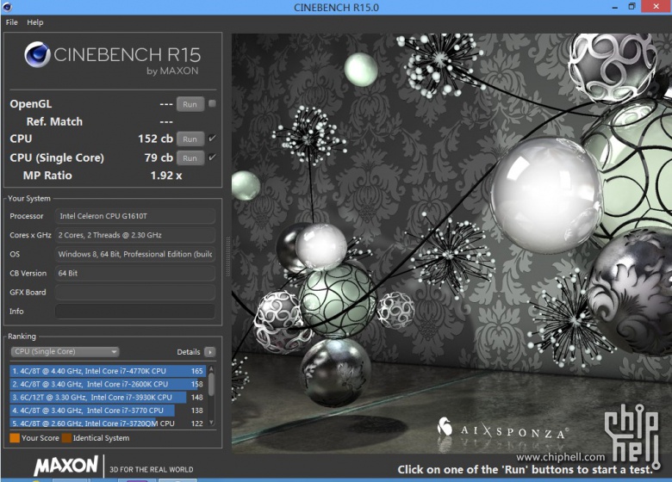
Task: Click the OS field Windows 8
Action: tap(135, 254)
